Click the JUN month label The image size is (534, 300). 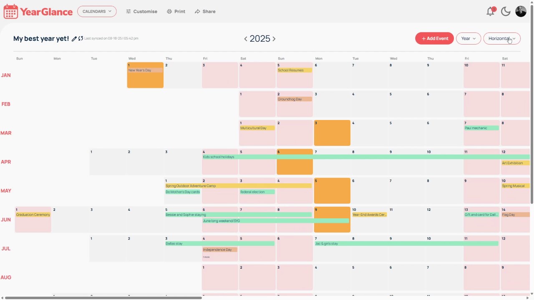point(6,220)
